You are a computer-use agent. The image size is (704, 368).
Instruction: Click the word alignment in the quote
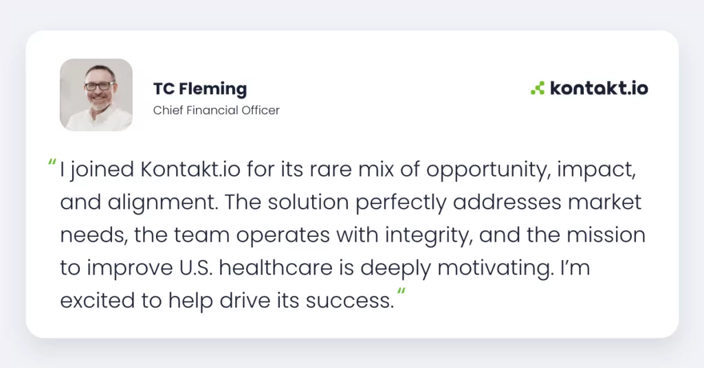click(162, 203)
